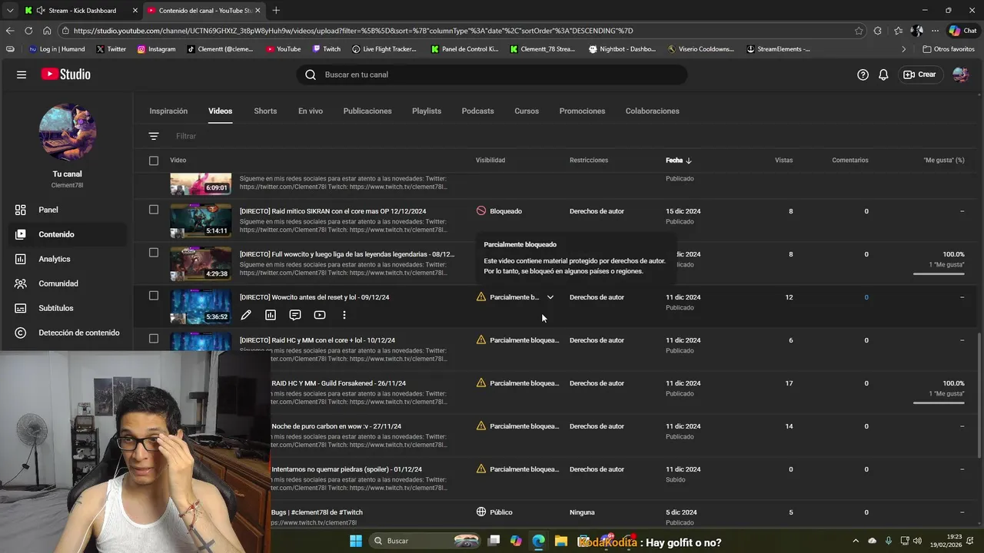The height and width of the screenshot is (553, 984).
Task: Open the browser tab search dropdown
Action: pyautogui.click(x=9, y=10)
